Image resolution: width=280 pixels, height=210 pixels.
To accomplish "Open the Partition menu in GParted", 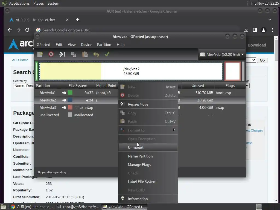I will [x=104, y=45].
